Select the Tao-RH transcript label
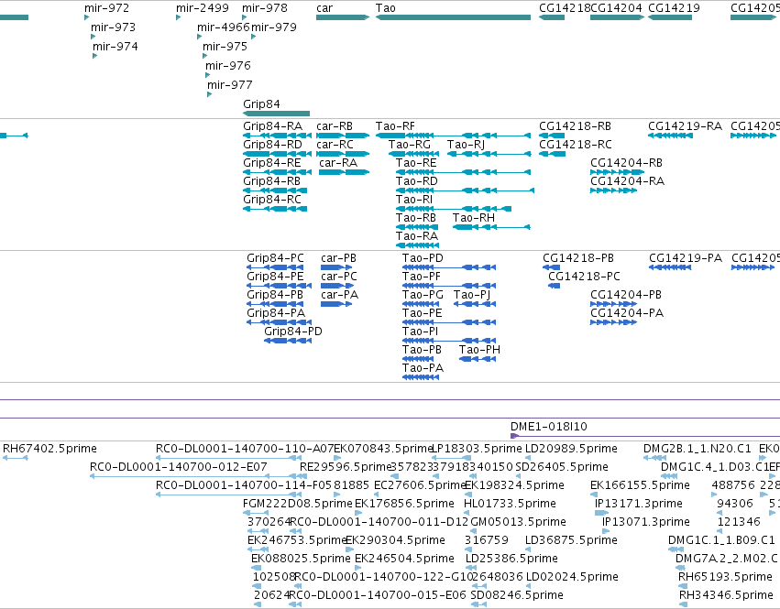This screenshot has height=609, width=780. 474,218
